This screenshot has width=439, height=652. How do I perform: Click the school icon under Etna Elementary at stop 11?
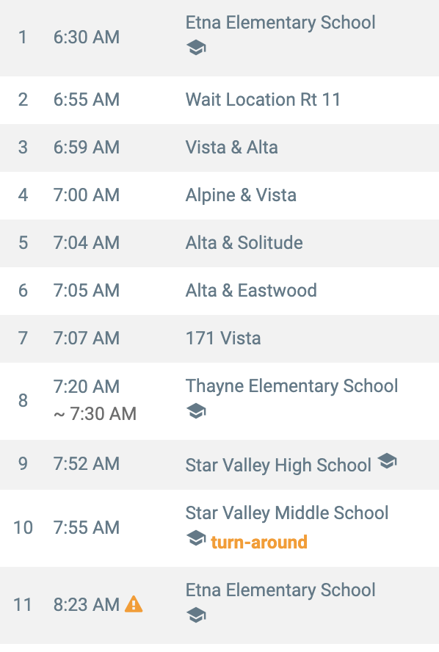tap(196, 615)
